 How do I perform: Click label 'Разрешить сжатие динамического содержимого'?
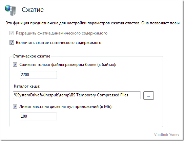point(62,33)
